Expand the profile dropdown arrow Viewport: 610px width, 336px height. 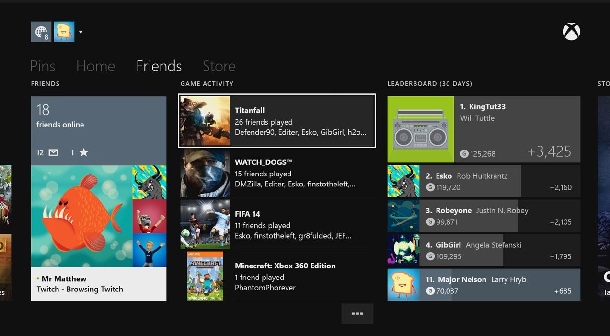tap(81, 32)
